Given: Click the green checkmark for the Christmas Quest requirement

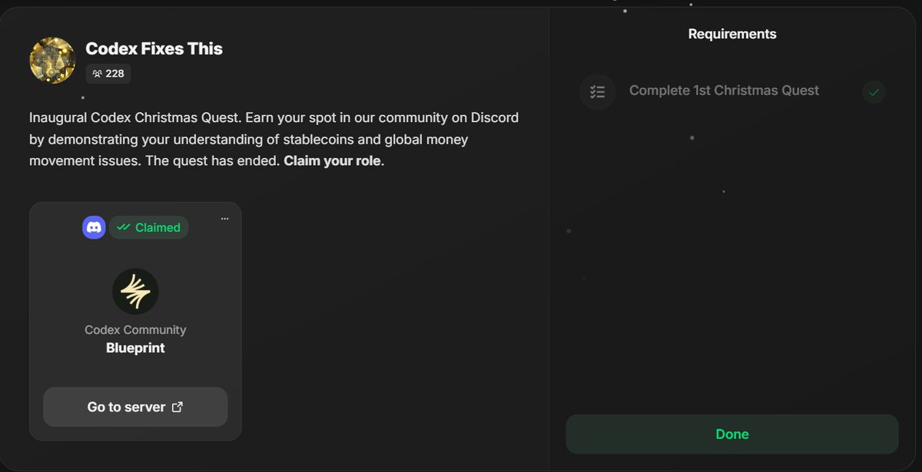Looking at the screenshot, I should [x=873, y=92].
